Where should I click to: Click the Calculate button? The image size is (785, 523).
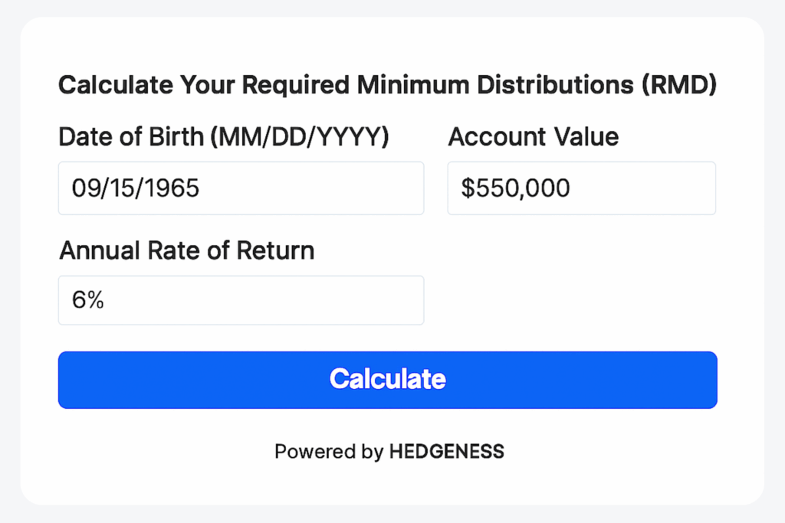(x=387, y=380)
